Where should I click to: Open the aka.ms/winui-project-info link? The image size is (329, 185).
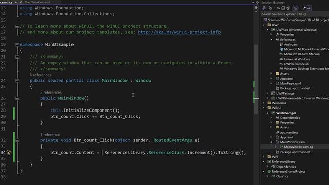(x=179, y=32)
